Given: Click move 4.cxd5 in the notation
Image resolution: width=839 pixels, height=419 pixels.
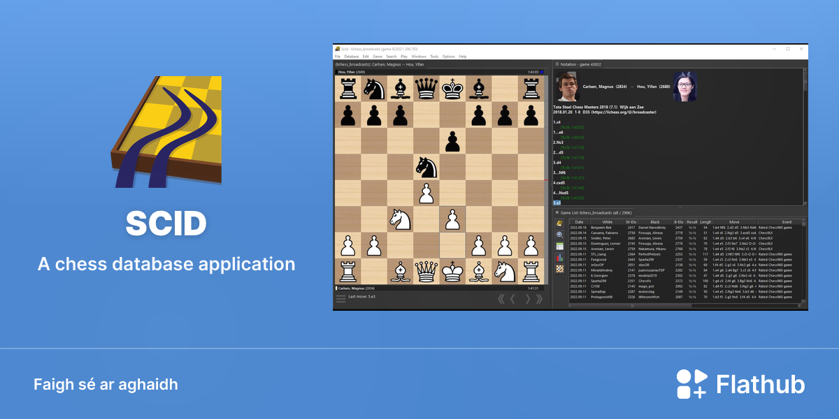Looking at the screenshot, I should coord(560,182).
